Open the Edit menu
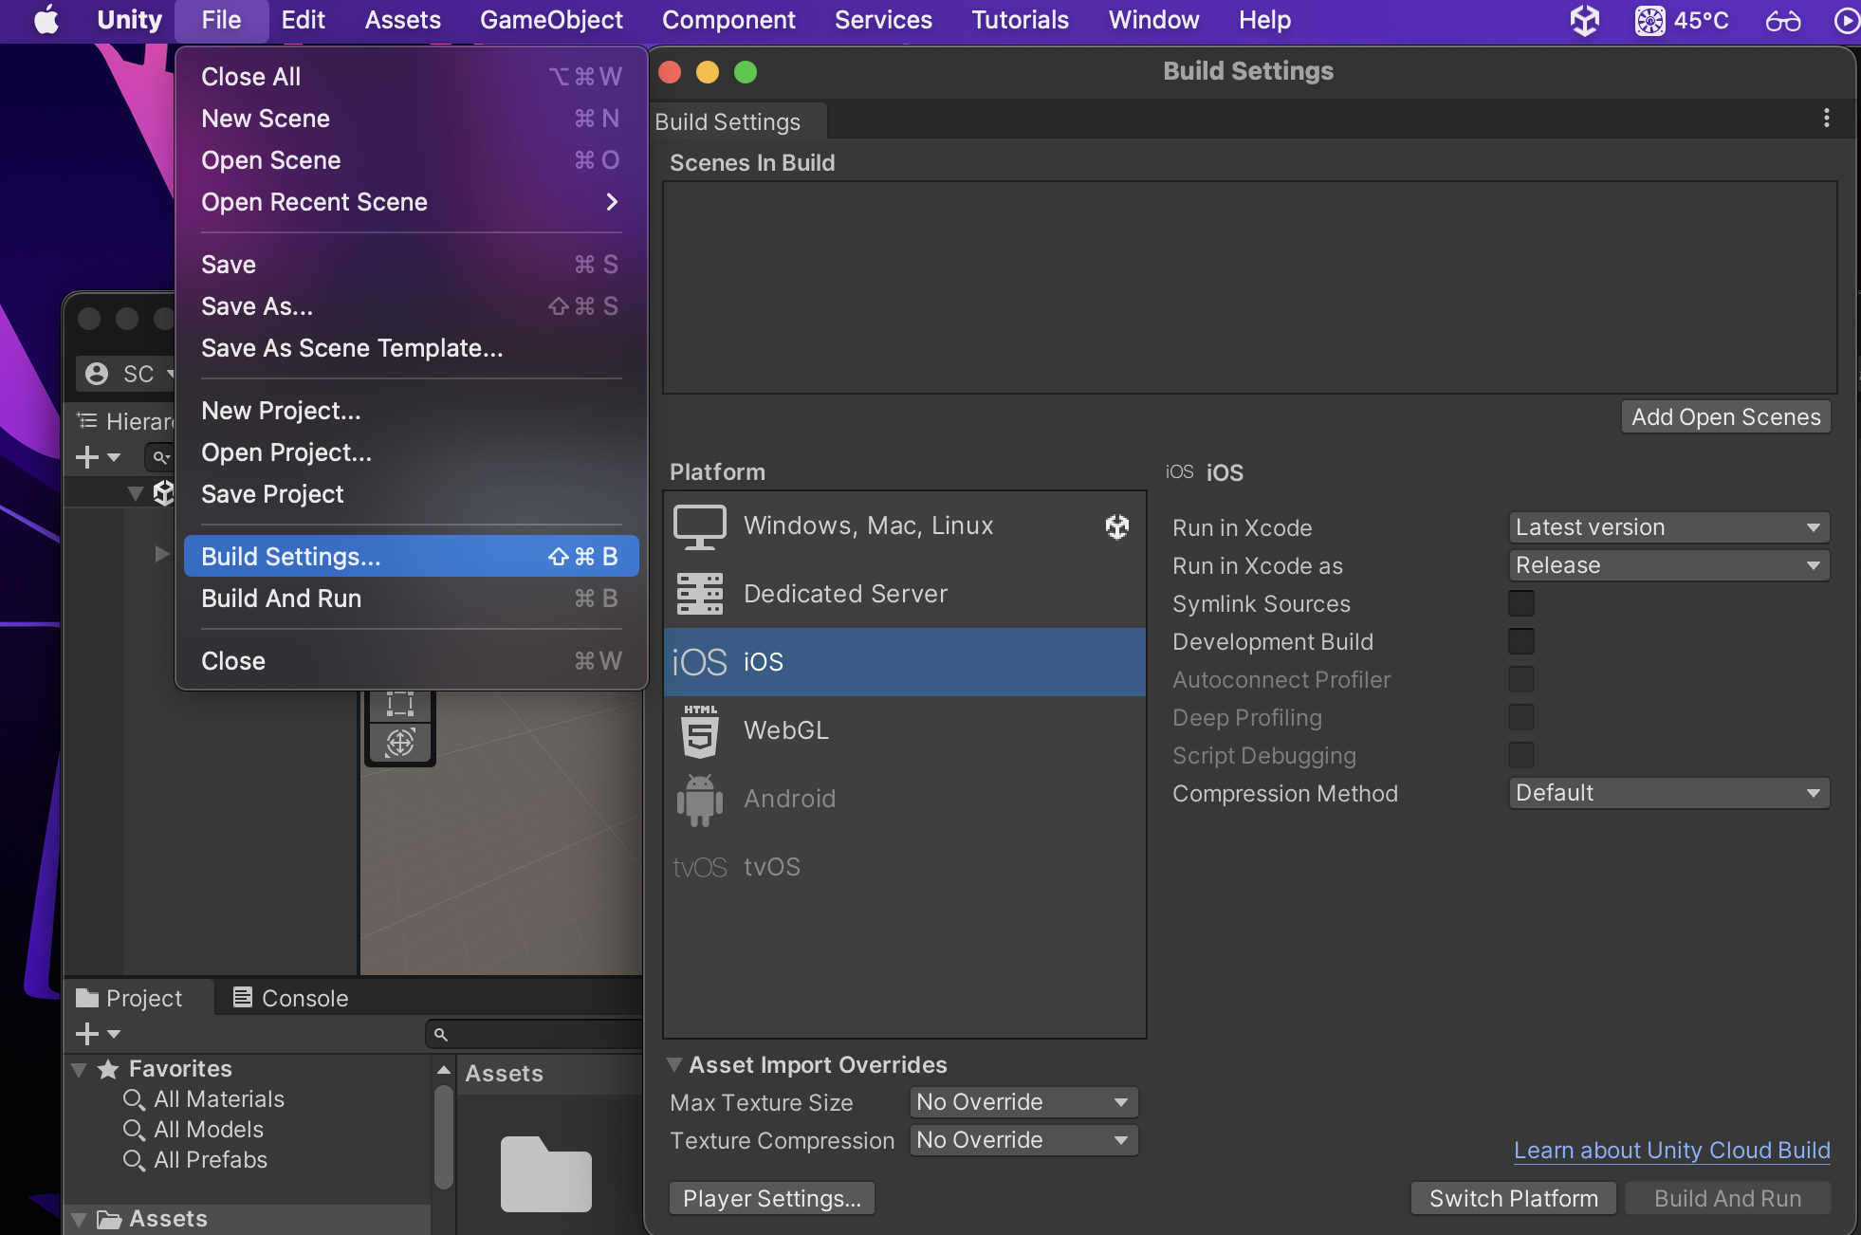Image resolution: width=1861 pixels, height=1235 pixels. click(x=303, y=20)
